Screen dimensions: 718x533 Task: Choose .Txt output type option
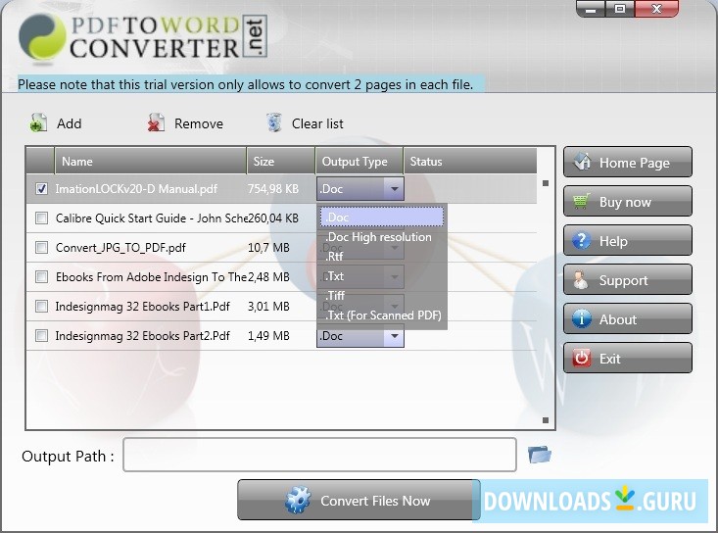(382, 276)
